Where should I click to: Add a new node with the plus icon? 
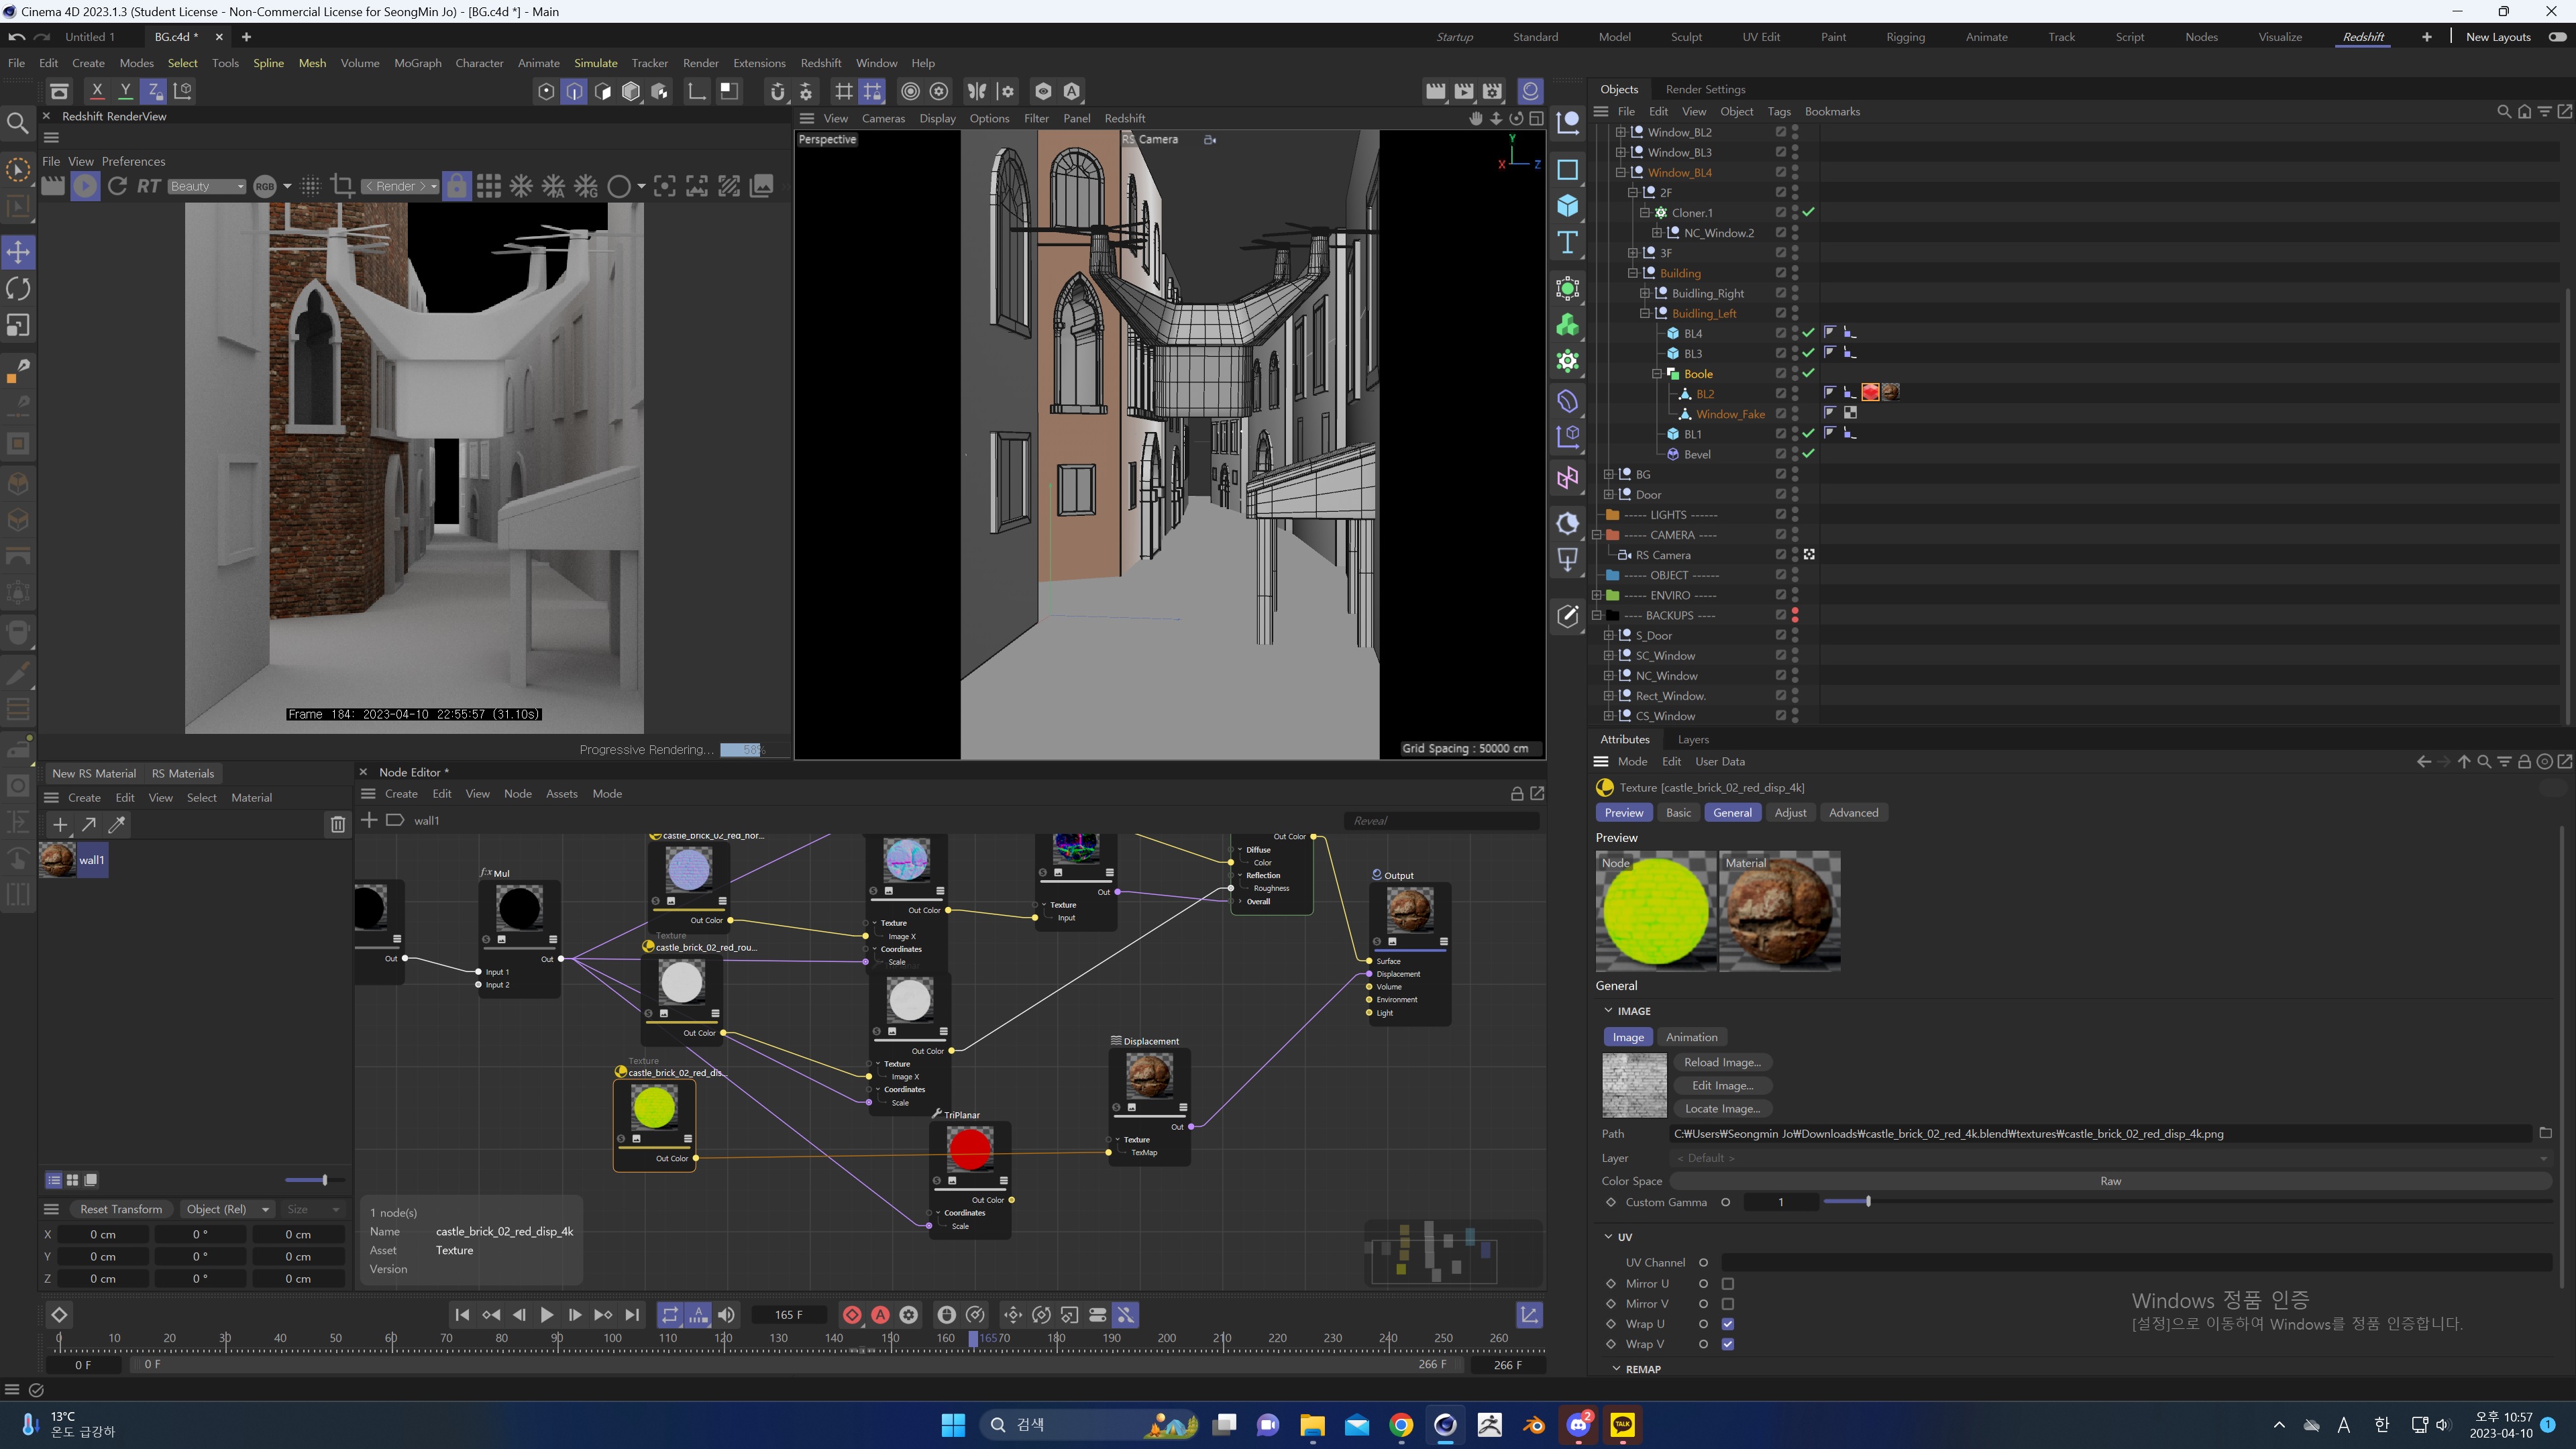(x=370, y=820)
